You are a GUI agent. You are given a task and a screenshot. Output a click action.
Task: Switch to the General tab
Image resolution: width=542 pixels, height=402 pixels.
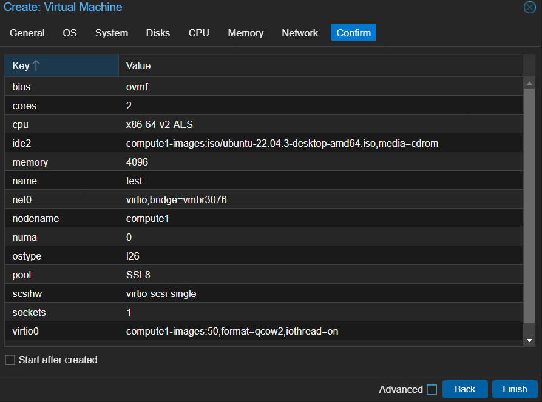[27, 33]
